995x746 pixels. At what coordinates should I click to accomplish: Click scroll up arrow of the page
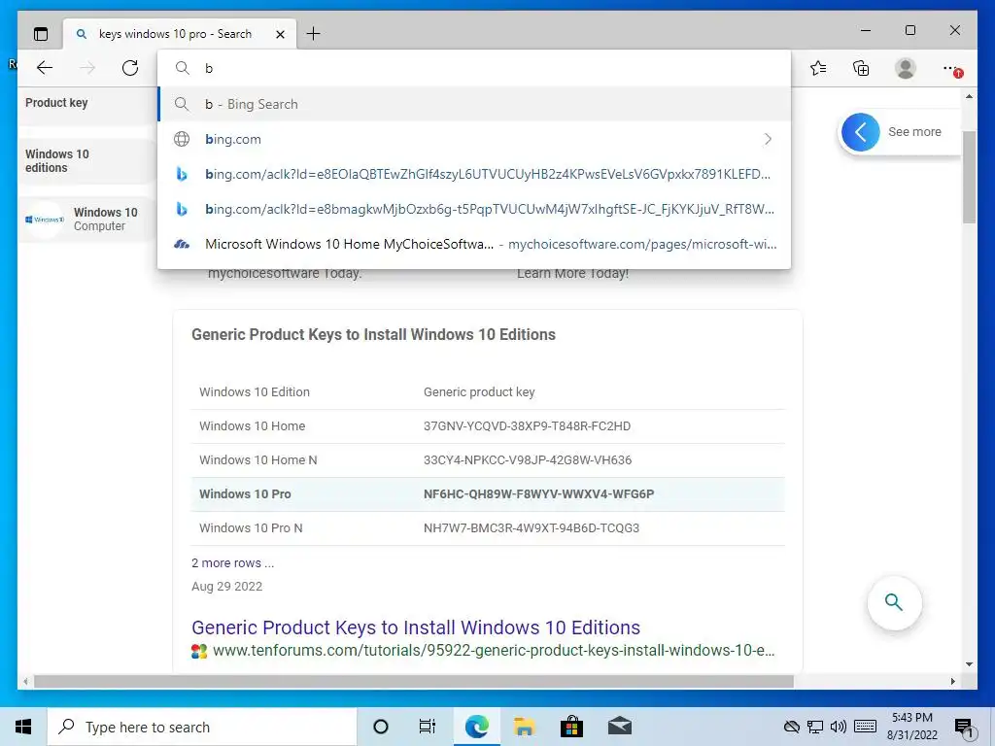coord(969,96)
